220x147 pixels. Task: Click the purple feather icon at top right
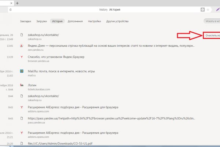point(217,10)
